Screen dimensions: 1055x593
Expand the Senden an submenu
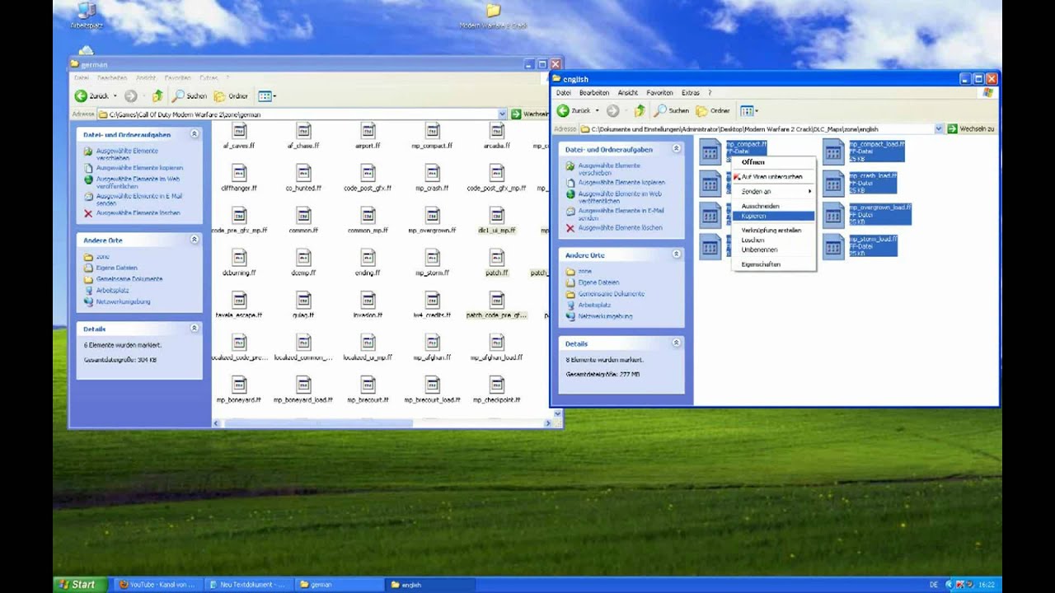(773, 191)
